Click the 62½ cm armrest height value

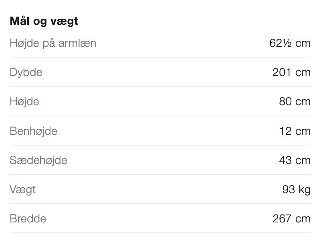(290, 43)
